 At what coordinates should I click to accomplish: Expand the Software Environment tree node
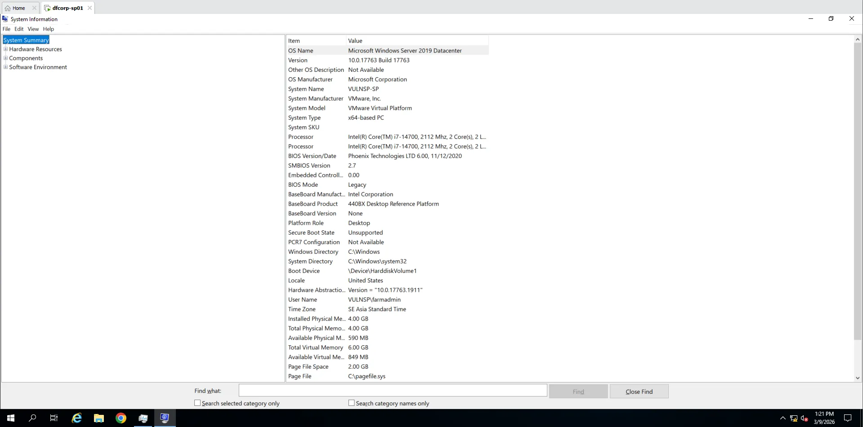[x=6, y=67]
